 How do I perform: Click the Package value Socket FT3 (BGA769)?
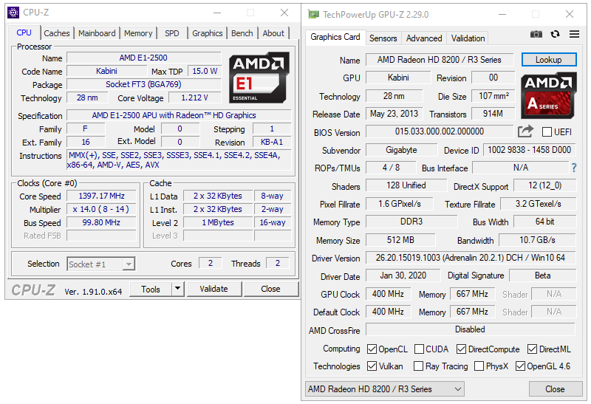pos(143,84)
